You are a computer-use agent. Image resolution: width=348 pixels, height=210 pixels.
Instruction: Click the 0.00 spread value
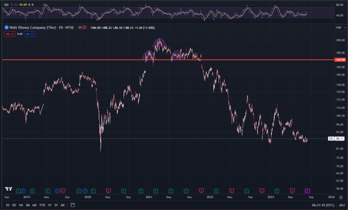click(x=20, y=34)
